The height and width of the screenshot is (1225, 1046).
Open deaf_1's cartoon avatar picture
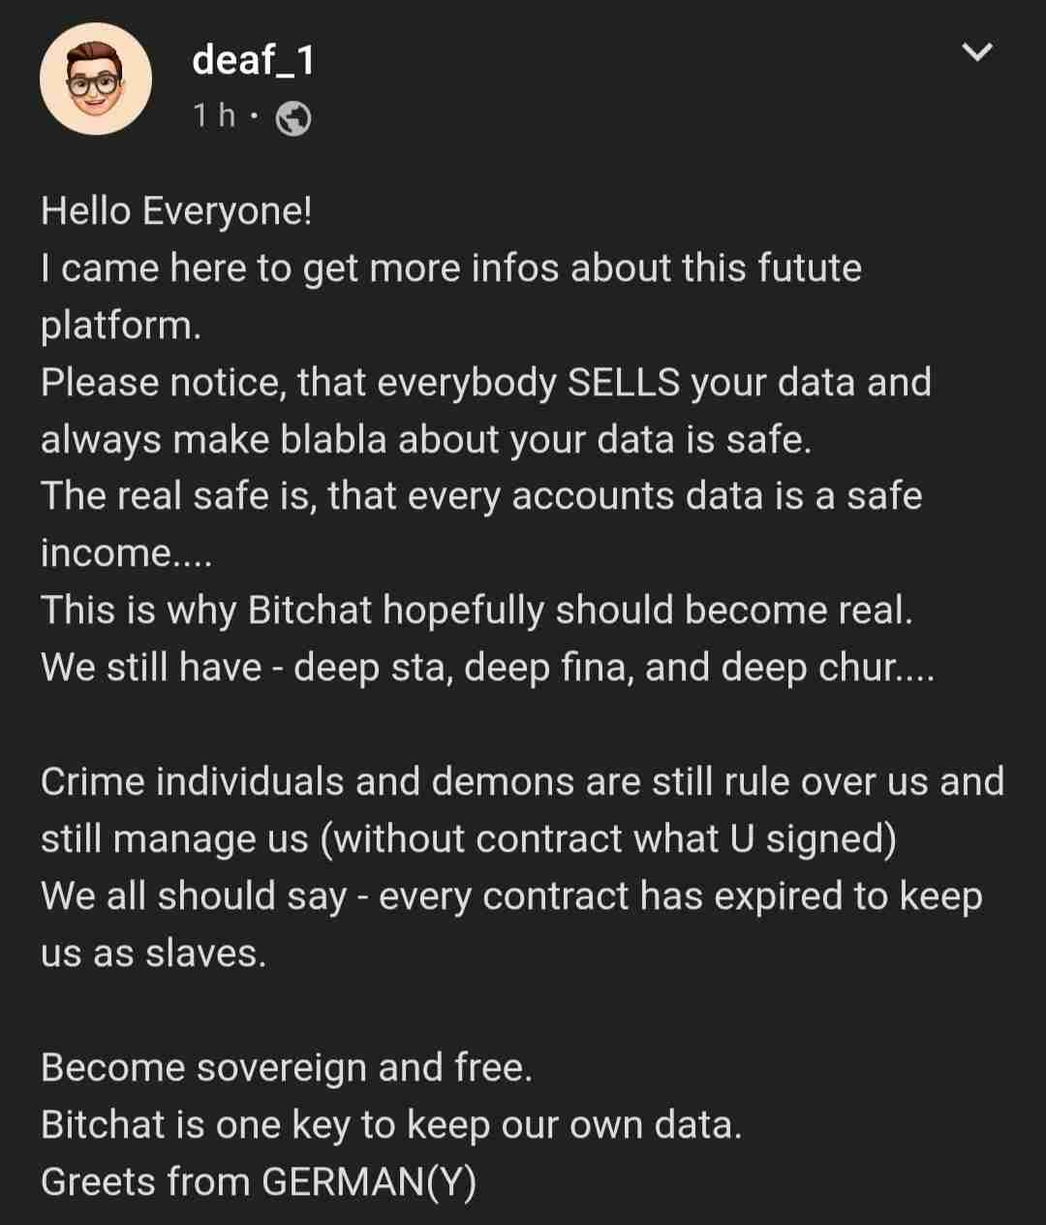(x=95, y=79)
